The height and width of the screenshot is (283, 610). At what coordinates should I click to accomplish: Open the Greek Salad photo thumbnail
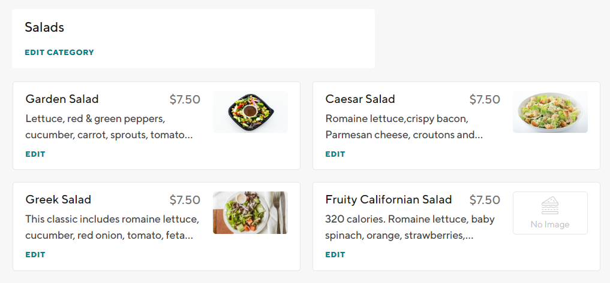click(x=250, y=212)
